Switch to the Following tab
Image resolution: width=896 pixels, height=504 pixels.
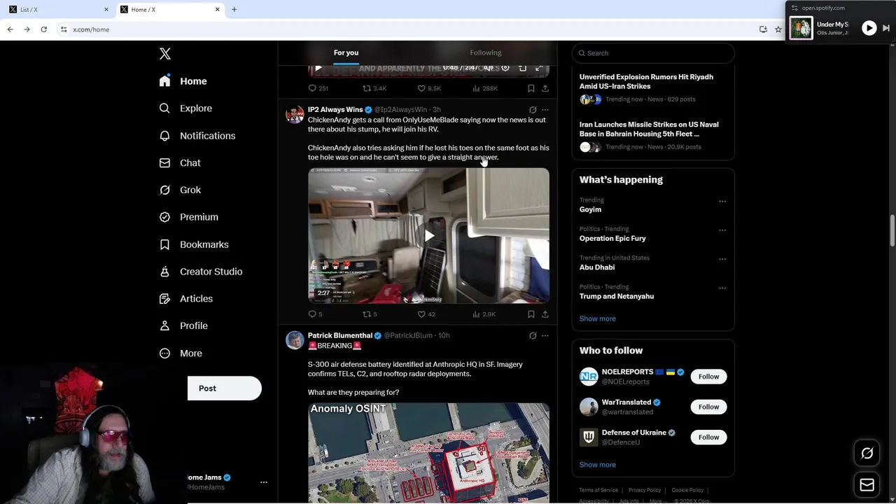coord(486,52)
